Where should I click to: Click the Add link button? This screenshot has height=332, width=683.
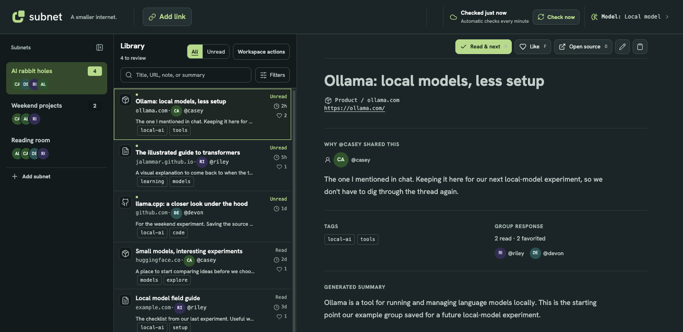coord(167,17)
